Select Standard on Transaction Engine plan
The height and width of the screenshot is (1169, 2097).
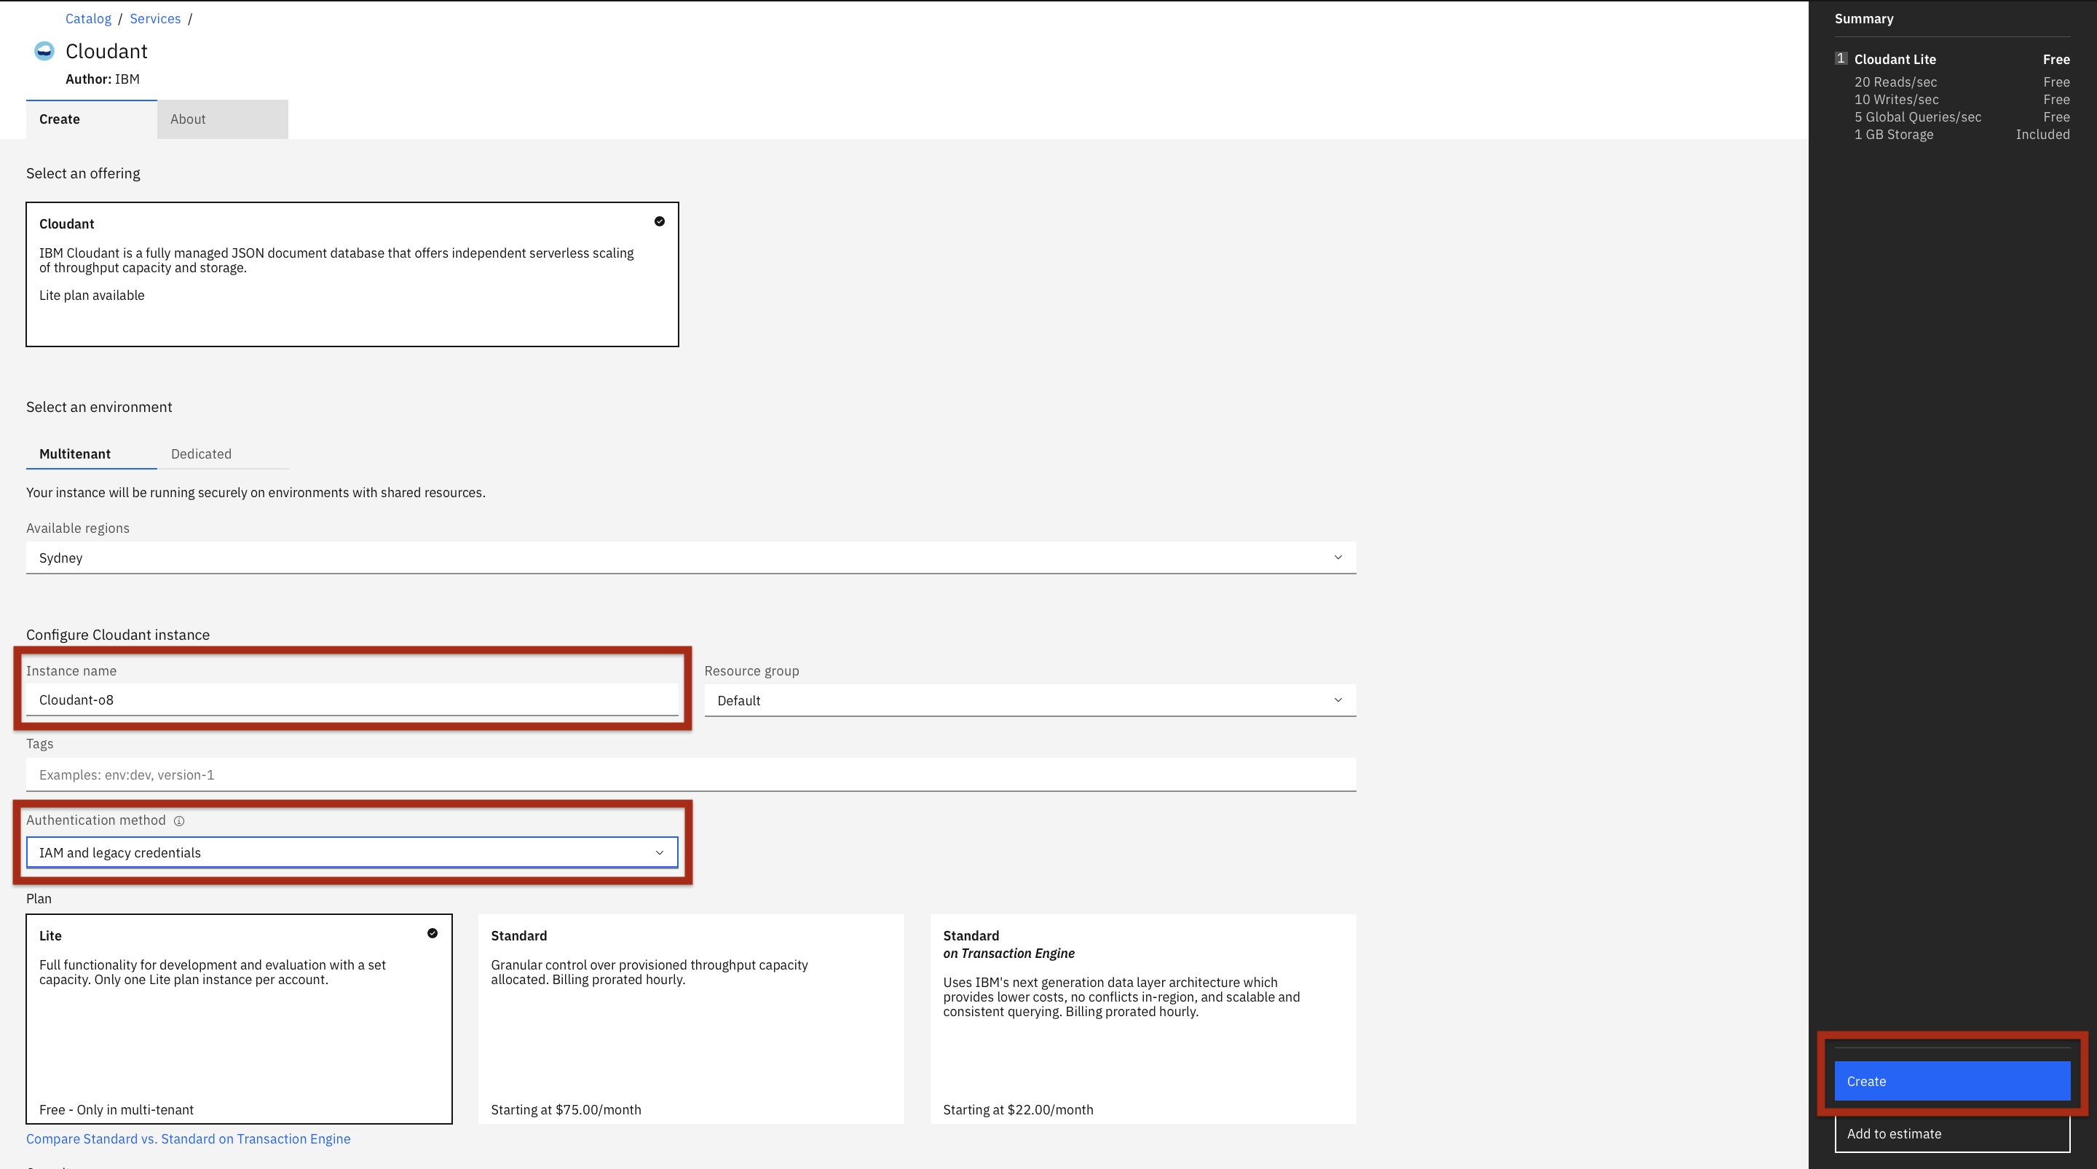(x=1143, y=1019)
